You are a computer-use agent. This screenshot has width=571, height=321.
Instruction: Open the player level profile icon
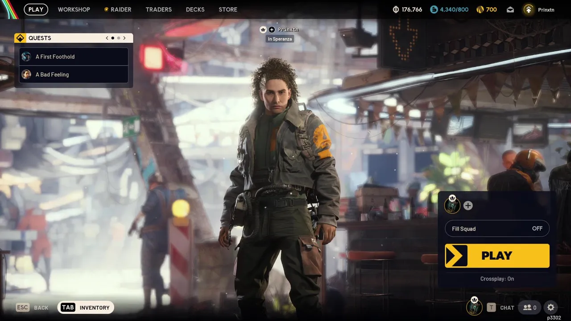click(x=529, y=9)
